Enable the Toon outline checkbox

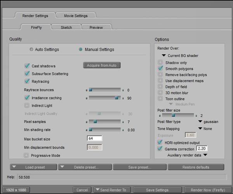tap(160, 99)
